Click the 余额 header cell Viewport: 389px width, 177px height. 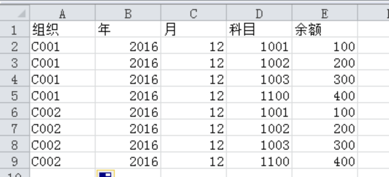tap(325, 29)
